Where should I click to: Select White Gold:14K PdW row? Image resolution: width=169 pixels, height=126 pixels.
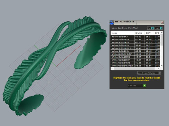tap(136, 66)
